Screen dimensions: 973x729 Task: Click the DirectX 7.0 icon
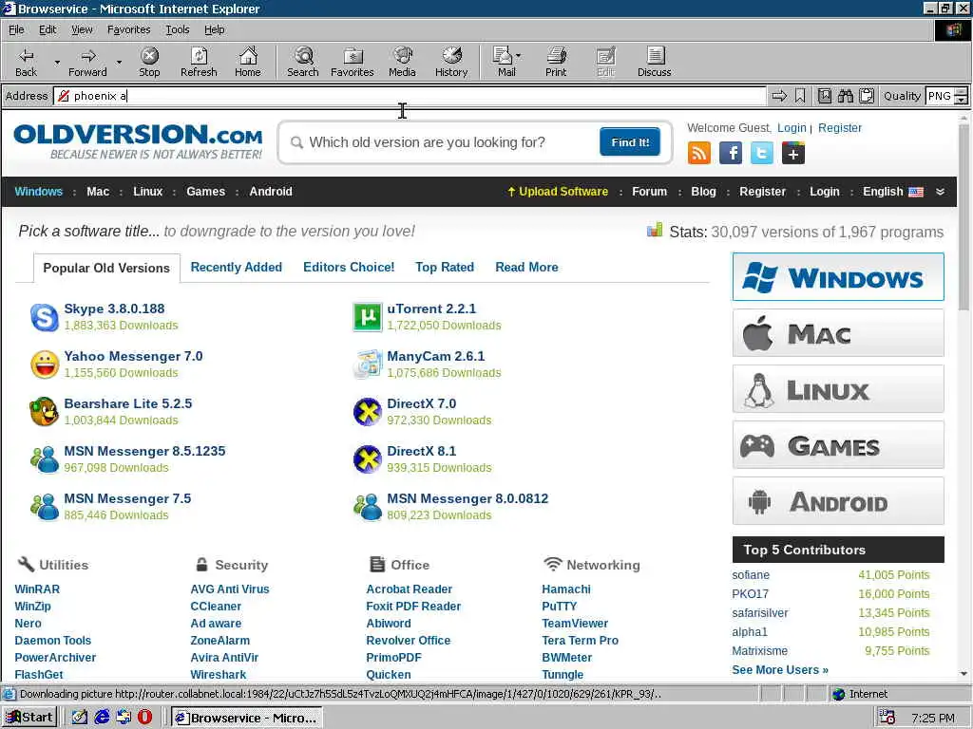point(368,412)
